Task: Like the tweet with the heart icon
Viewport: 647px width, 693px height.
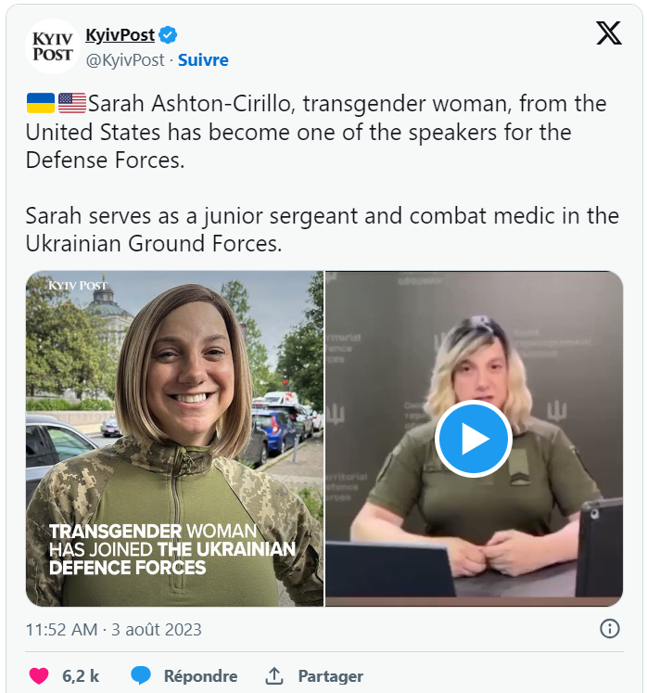Action: [x=39, y=675]
